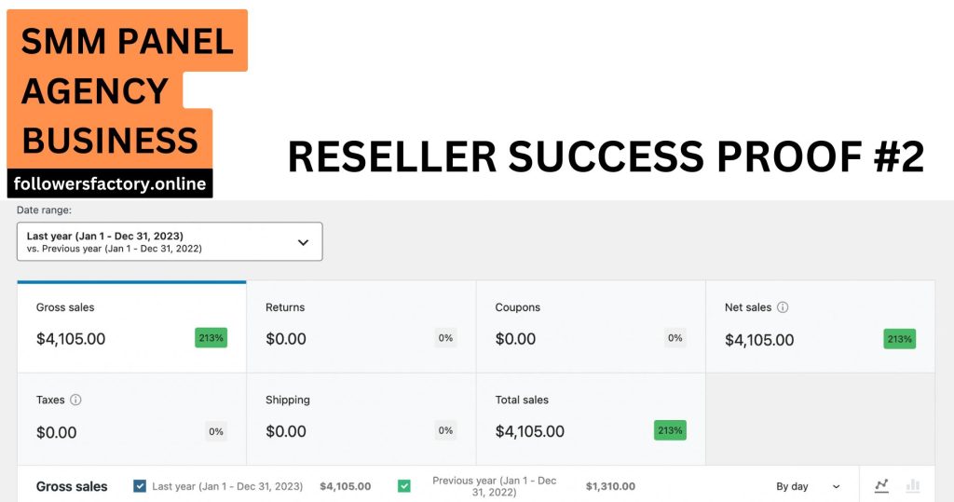This screenshot has height=502, width=954.
Task: Click the Gross sales chart heading
Action: (x=72, y=486)
